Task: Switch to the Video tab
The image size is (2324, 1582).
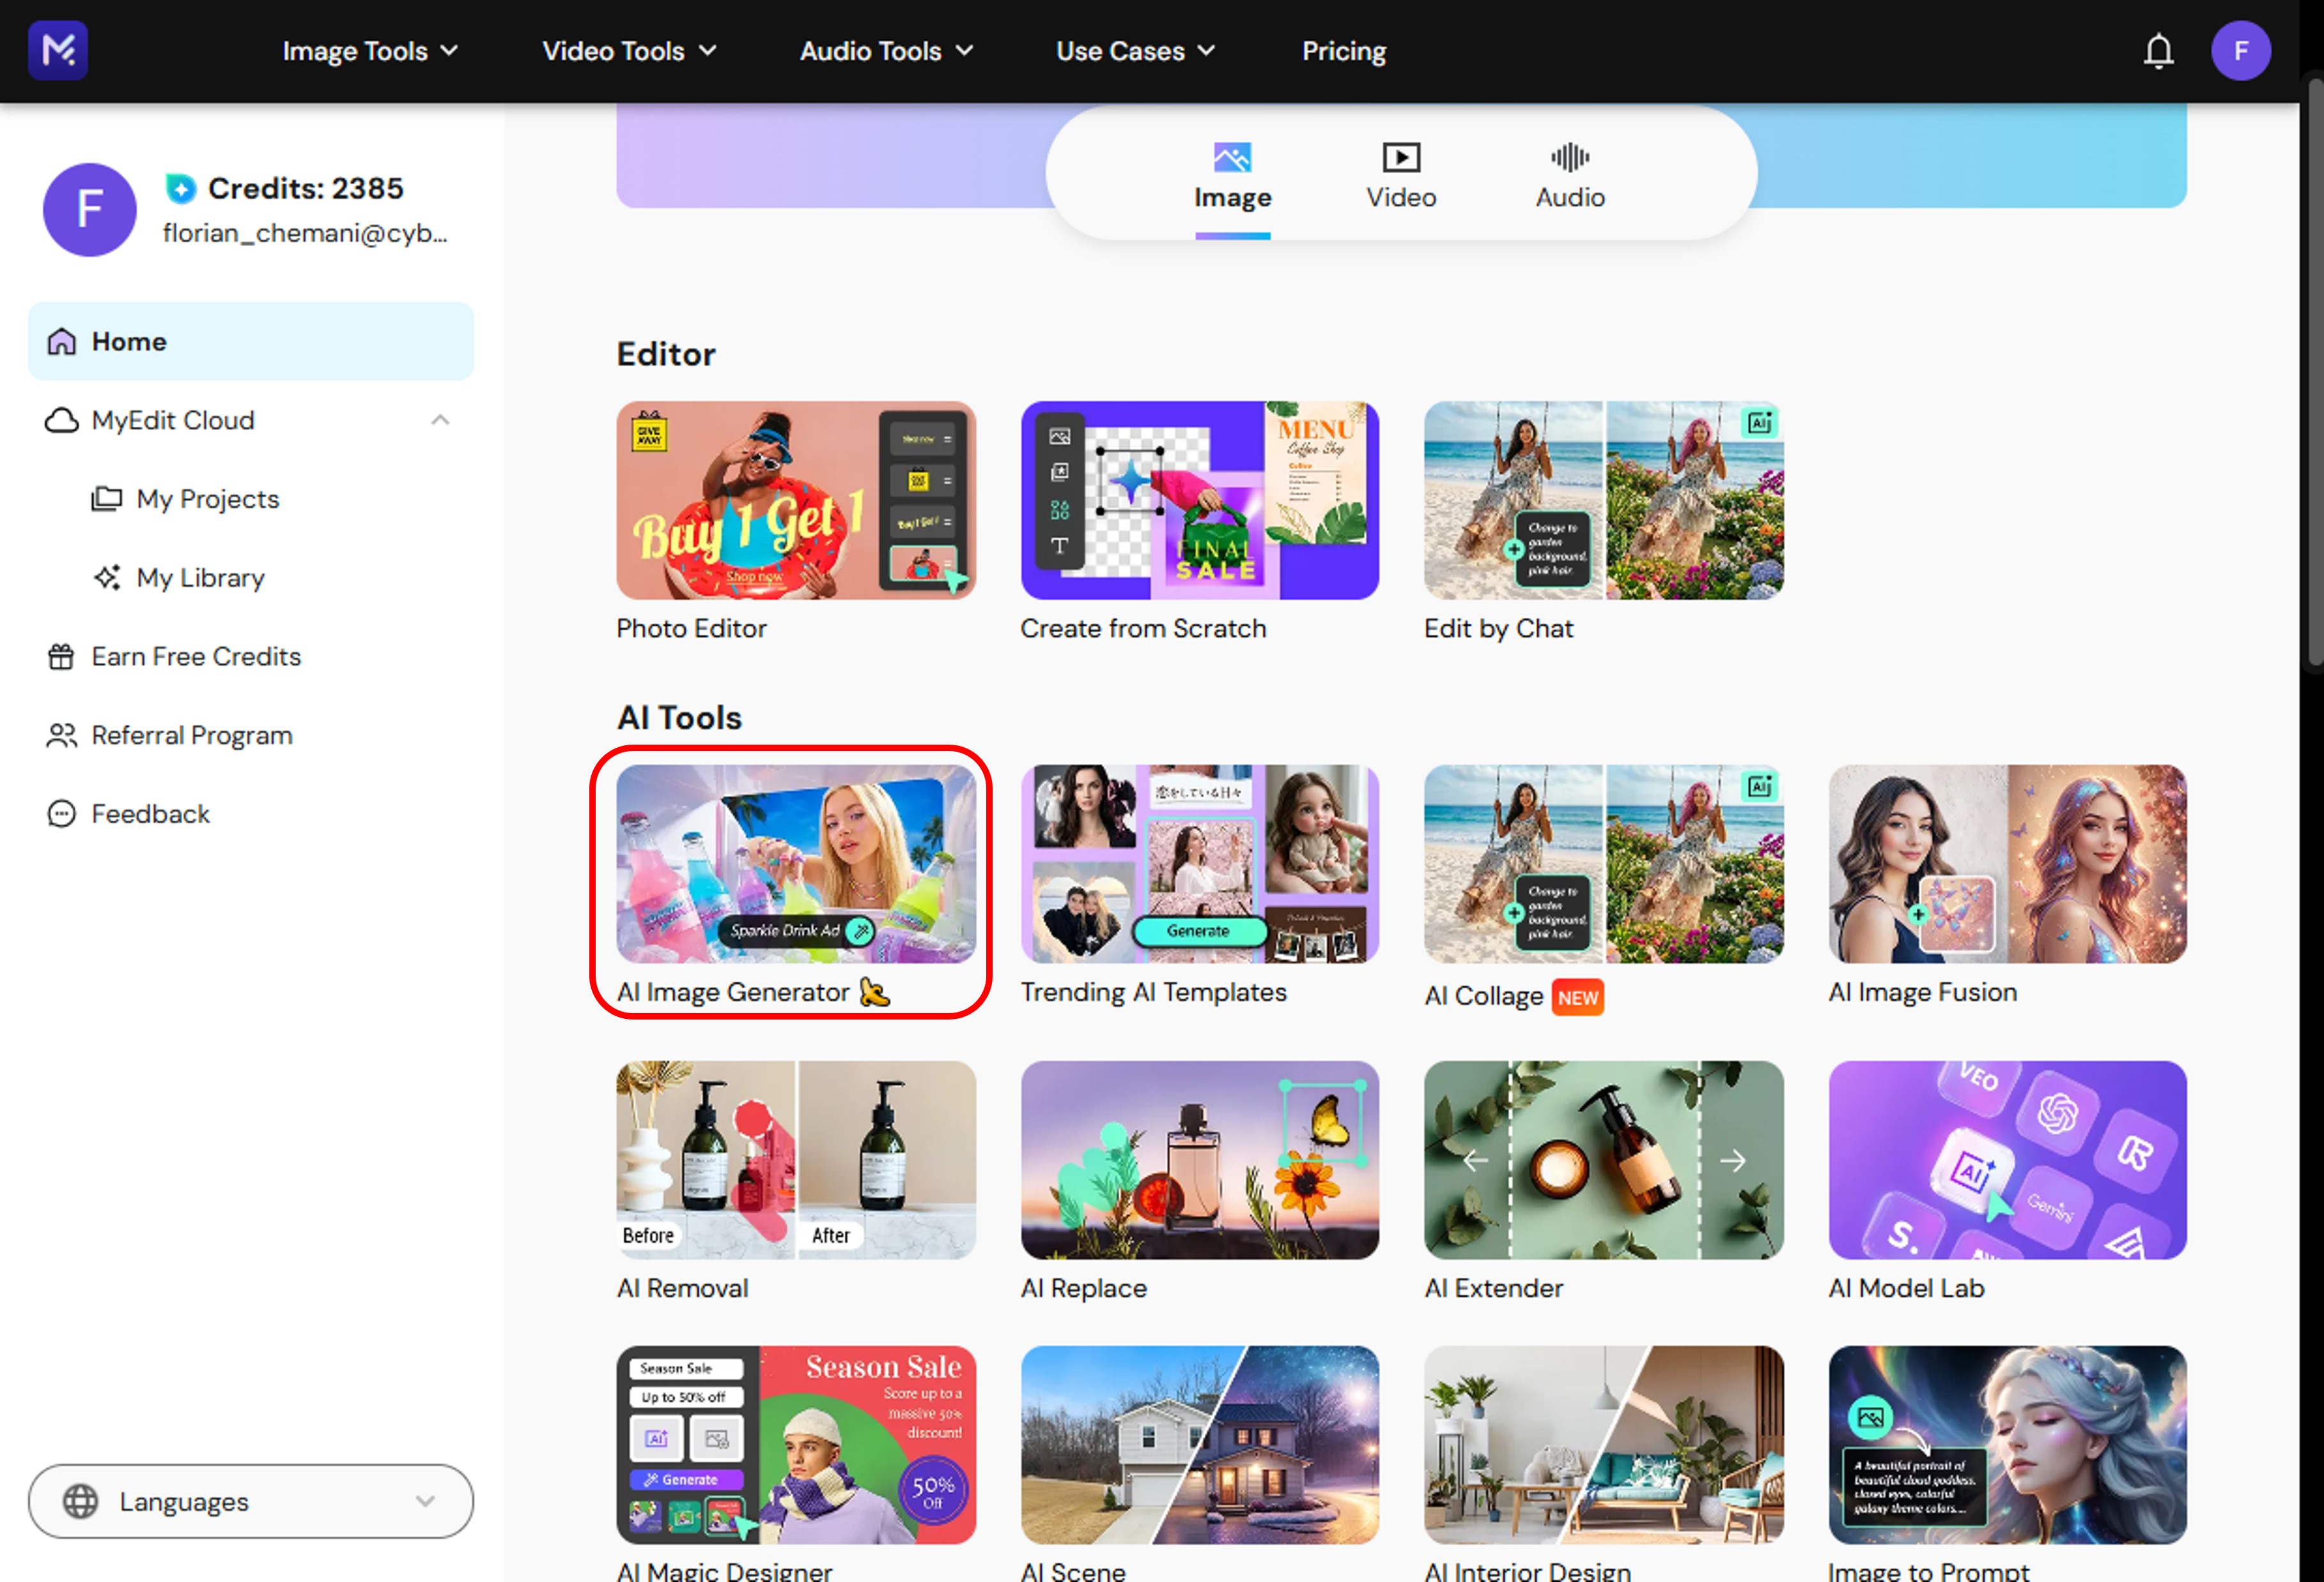Action: pos(1400,175)
